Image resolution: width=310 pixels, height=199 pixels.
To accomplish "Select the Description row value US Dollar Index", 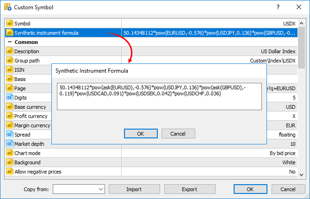I will click(x=278, y=51).
